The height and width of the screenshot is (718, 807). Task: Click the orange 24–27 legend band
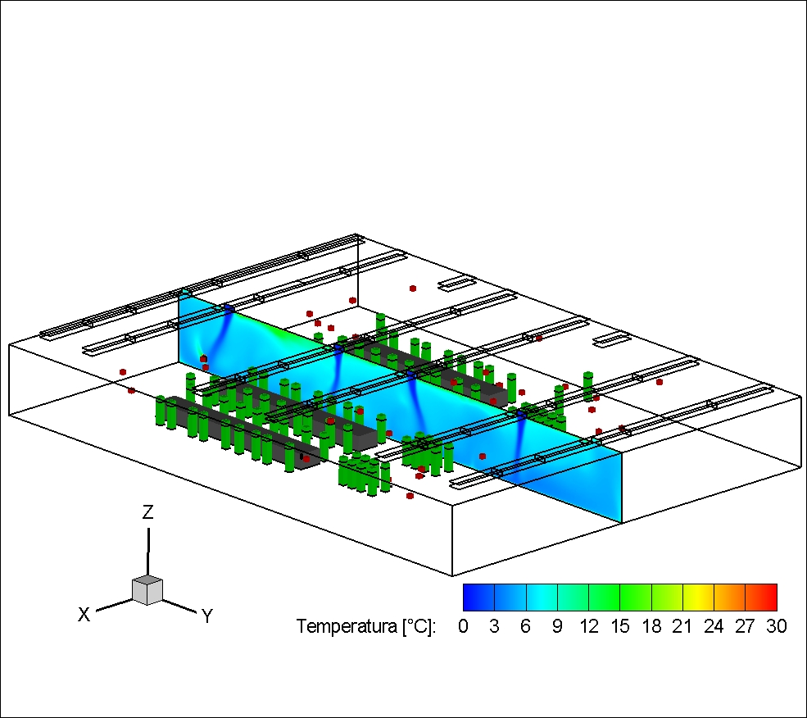click(730, 598)
